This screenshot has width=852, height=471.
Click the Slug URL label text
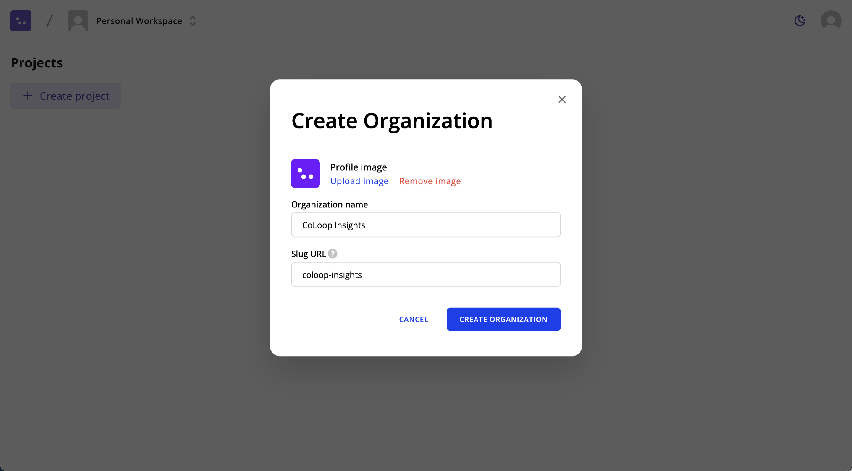coord(309,254)
